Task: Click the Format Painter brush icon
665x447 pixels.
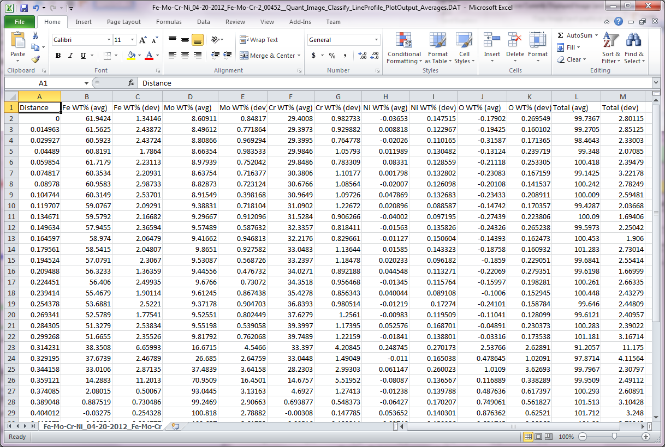Action: click(35, 59)
